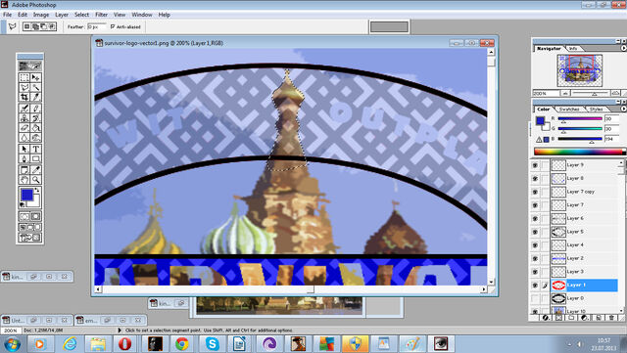Click Jump to ImageReady button in toolbox
The height and width of the screenshot is (353, 627).
click(x=30, y=238)
